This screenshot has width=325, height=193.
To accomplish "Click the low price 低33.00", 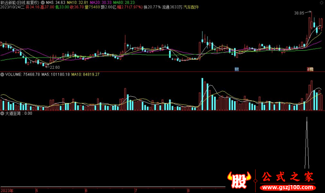I will point(62,7).
